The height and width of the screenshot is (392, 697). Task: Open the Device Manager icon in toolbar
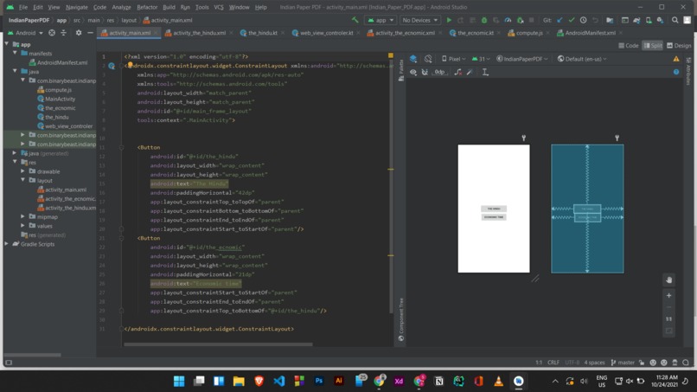point(649,20)
